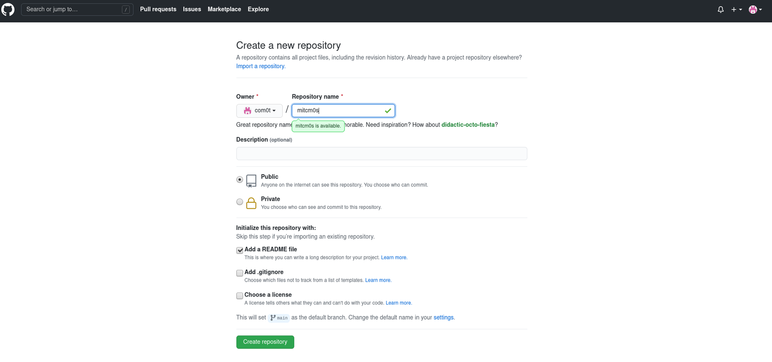
Task: Open the Owner com0t dropdown
Action: [259, 111]
